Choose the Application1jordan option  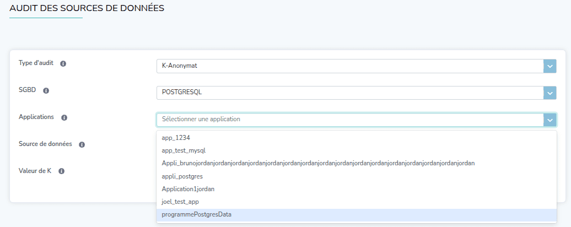(188, 189)
